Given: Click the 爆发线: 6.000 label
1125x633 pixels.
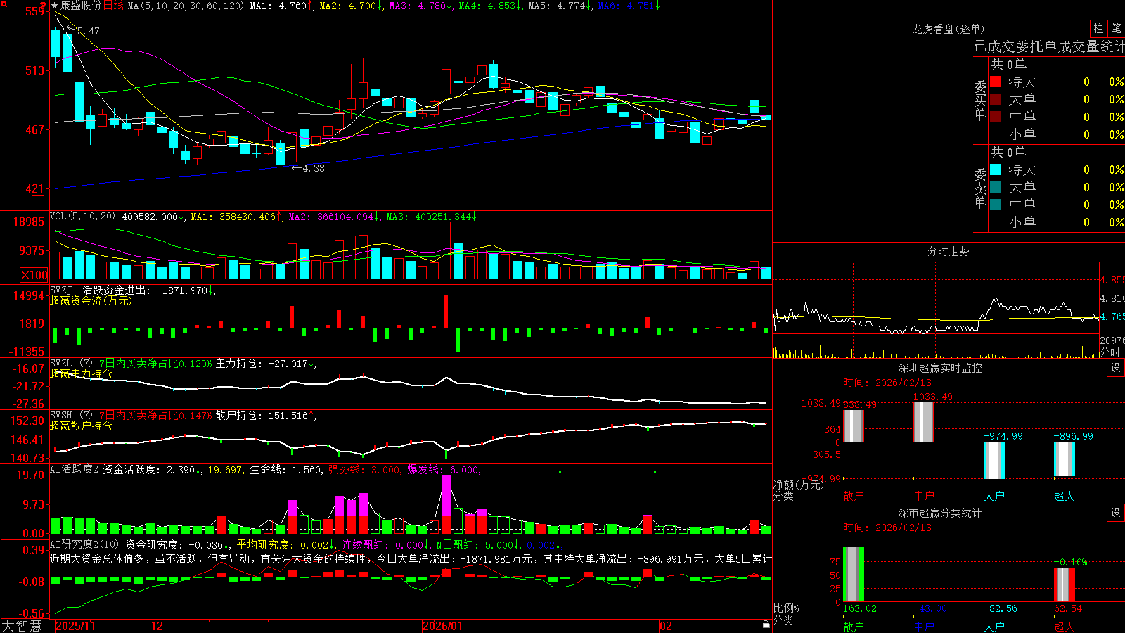Looking at the screenshot, I should pyautogui.click(x=444, y=469).
